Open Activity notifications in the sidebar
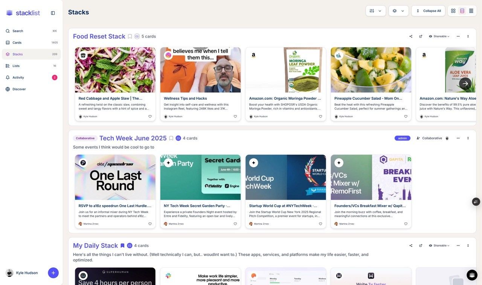 coord(31,78)
